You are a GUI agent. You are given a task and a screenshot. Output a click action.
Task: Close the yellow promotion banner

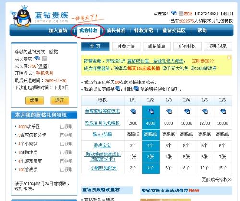click(x=229, y=58)
